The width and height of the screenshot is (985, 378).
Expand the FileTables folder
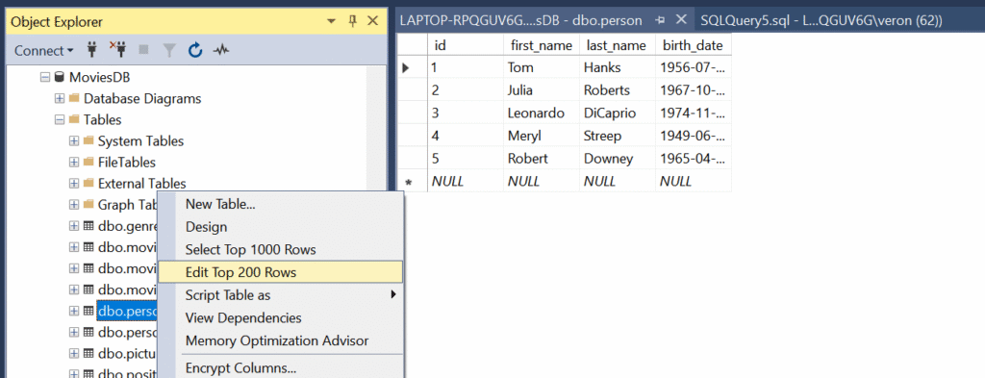click(x=73, y=162)
